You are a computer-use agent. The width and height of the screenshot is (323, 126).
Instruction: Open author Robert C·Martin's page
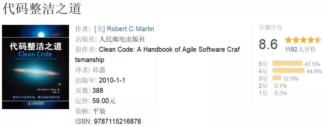tap(124, 29)
